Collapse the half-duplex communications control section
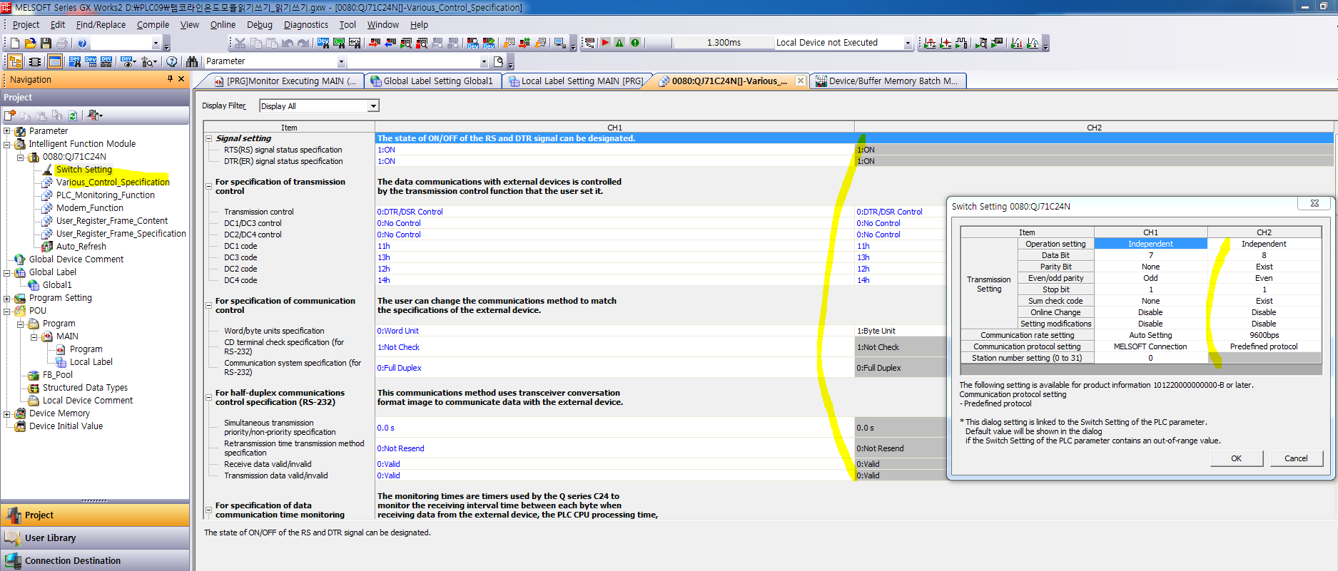Image resolution: width=1338 pixels, height=571 pixels. coord(209,398)
